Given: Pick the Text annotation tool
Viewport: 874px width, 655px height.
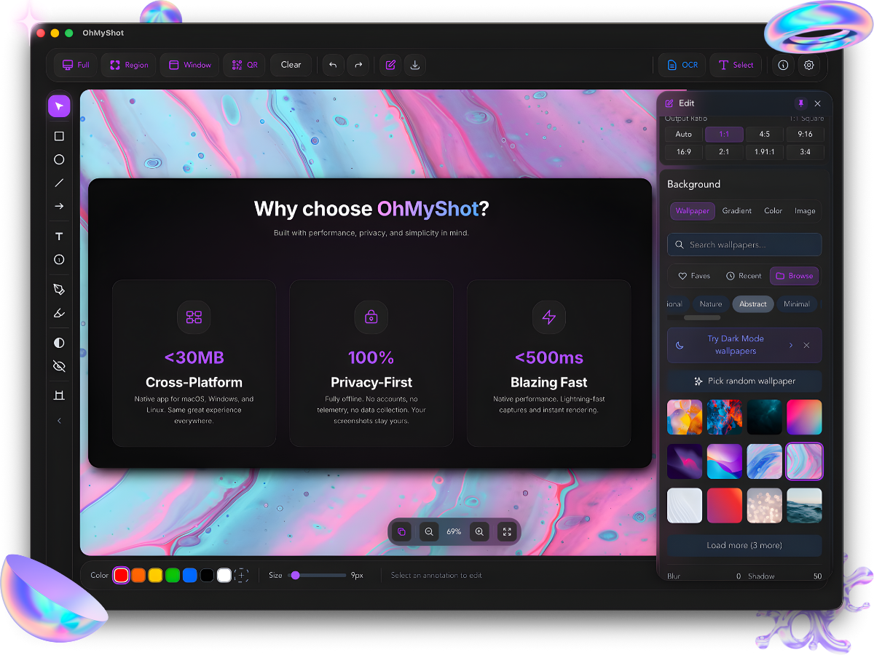Looking at the screenshot, I should coord(59,236).
